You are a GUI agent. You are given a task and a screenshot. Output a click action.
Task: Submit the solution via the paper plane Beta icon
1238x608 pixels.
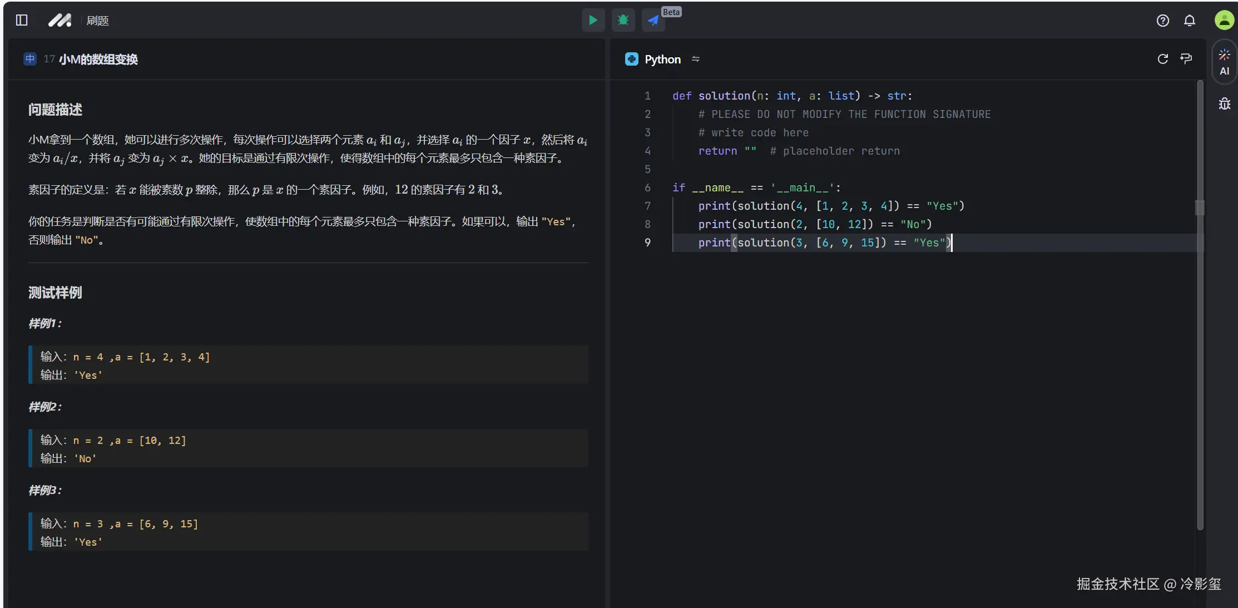tap(653, 20)
